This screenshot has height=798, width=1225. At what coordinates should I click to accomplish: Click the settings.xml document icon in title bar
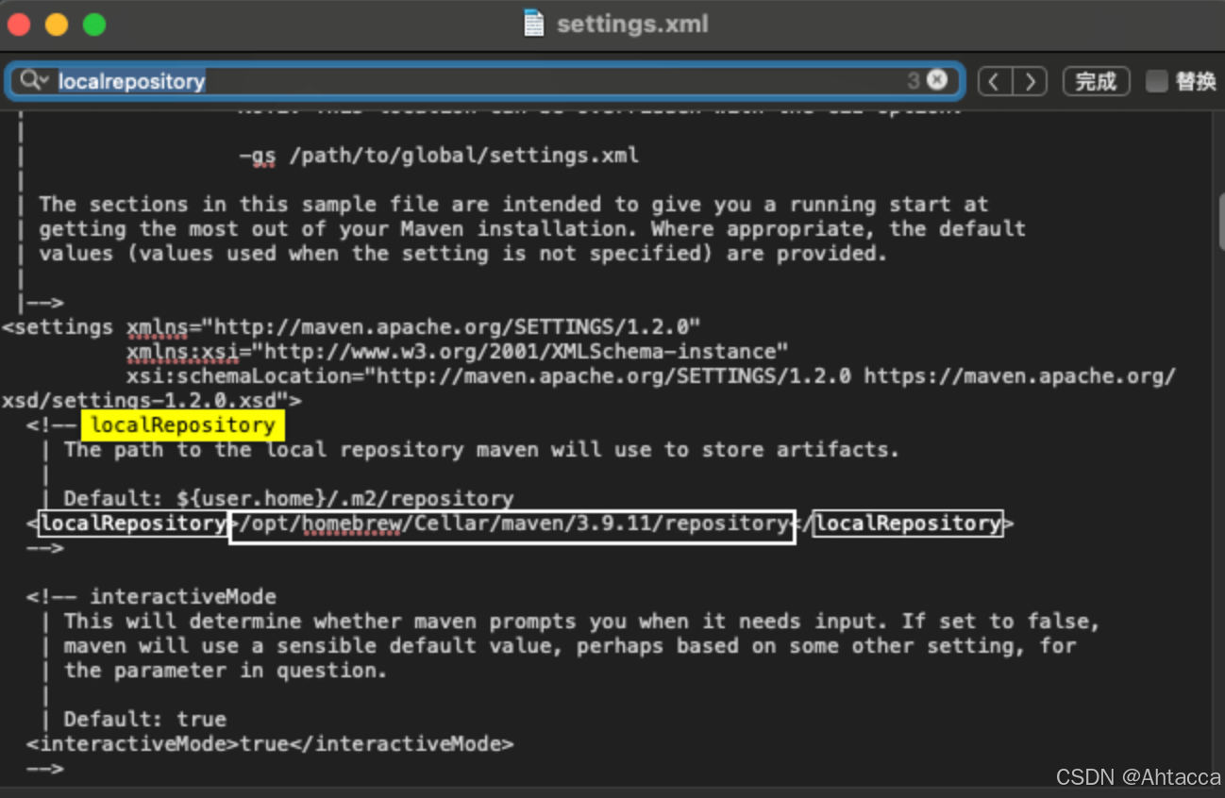(534, 24)
